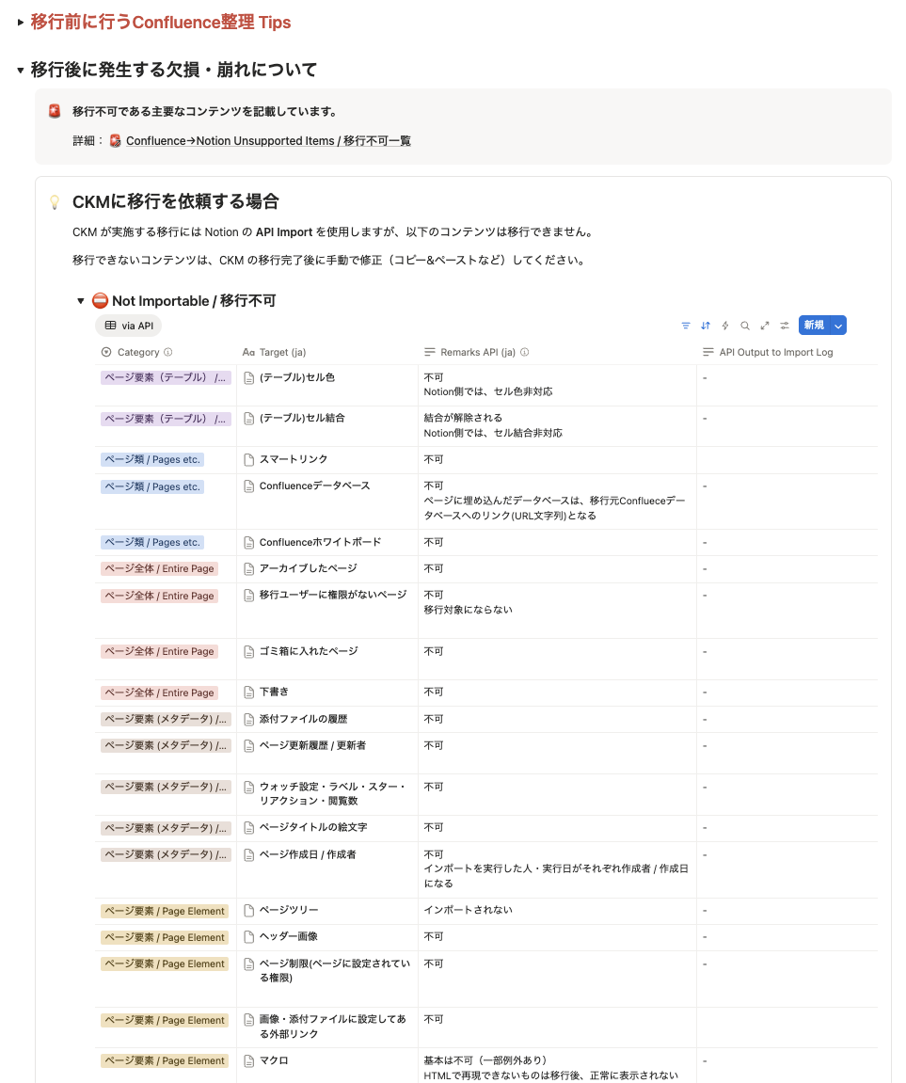Click page icon of (テーブル)セル色 row
906x1083 pixels.
[x=249, y=378]
